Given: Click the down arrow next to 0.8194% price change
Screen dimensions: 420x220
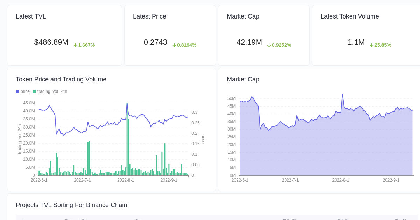Looking at the screenshot, I should click(x=174, y=45).
